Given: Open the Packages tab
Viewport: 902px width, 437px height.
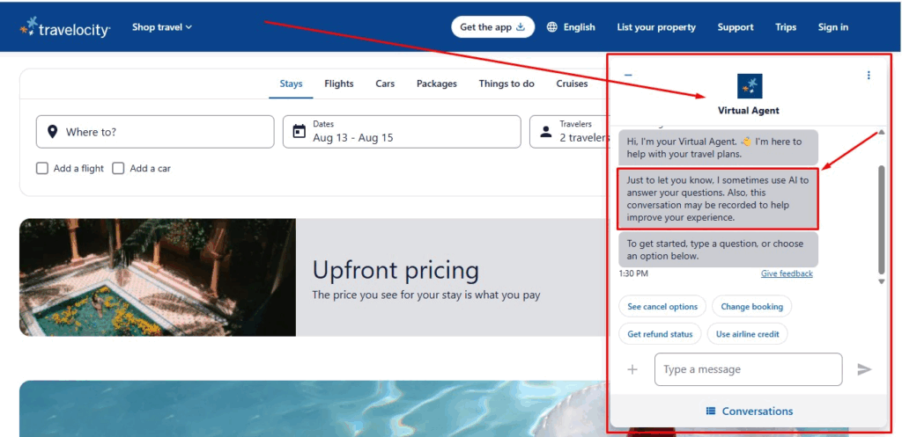Looking at the screenshot, I should (437, 84).
